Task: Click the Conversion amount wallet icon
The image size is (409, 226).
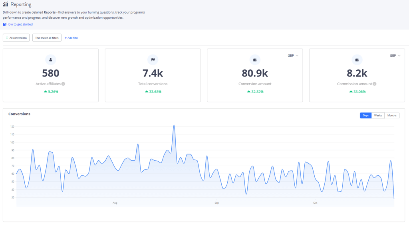Action: (255, 60)
